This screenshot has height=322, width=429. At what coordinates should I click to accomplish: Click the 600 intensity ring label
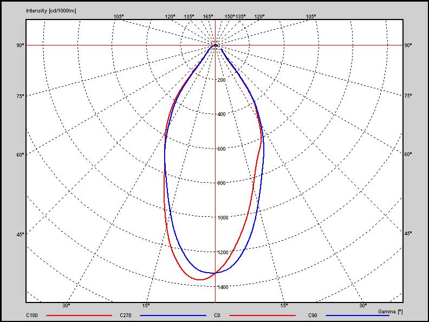pos(222,149)
